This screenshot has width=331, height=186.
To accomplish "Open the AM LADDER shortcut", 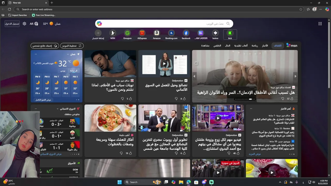I will coord(201,34).
